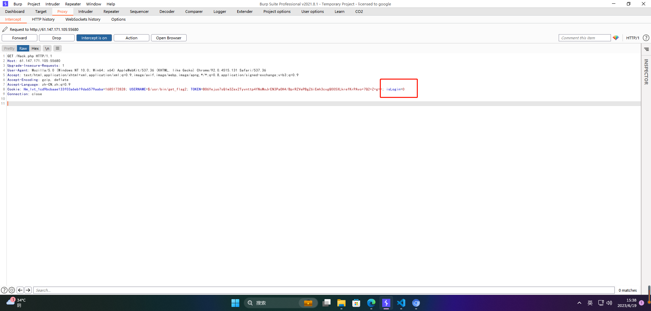The width and height of the screenshot is (651, 311).
Task: Open the CO2 extension tab
Action: pyautogui.click(x=359, y=12)
